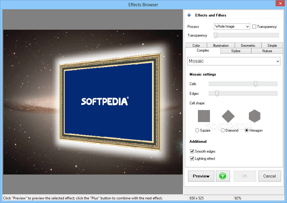This screenshot has height=203, width=287.
Task: Enable the Transparency checkbox
Action: pyautogui.click(x=254, y=27)
